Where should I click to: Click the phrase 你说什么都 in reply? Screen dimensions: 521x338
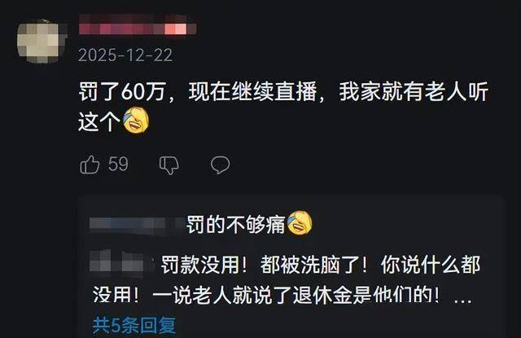pos(431,265)
